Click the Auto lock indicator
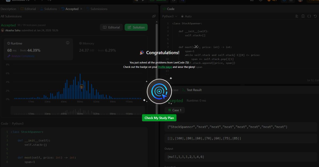This screenshot has height=167, width=319. [x=186, y=16]
